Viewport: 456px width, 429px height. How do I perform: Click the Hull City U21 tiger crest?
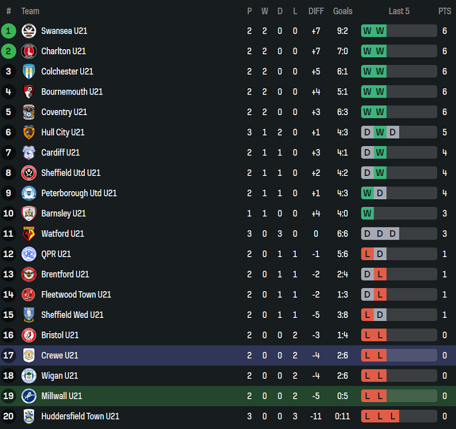(x=29, y=133)
